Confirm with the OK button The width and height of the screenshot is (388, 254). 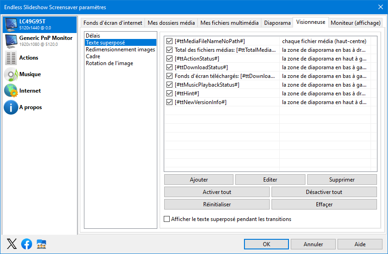coord(266,244)
